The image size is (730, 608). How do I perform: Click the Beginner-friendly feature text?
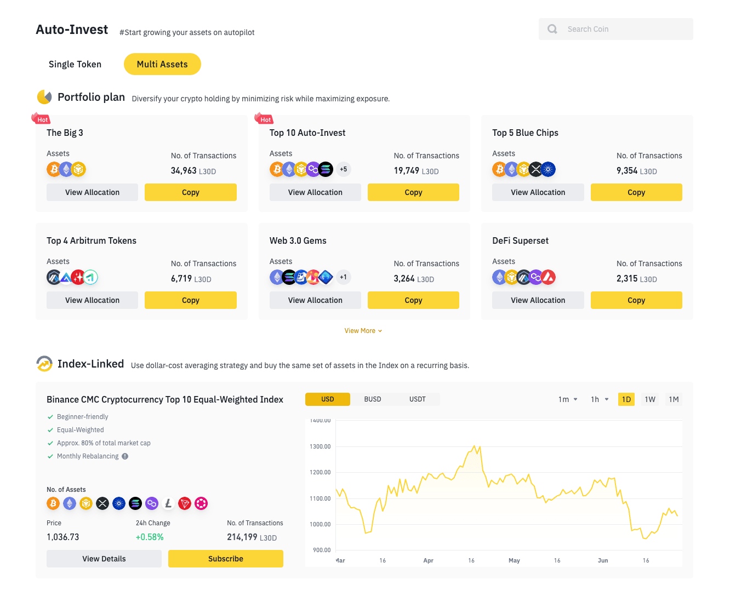pos(83,417)
